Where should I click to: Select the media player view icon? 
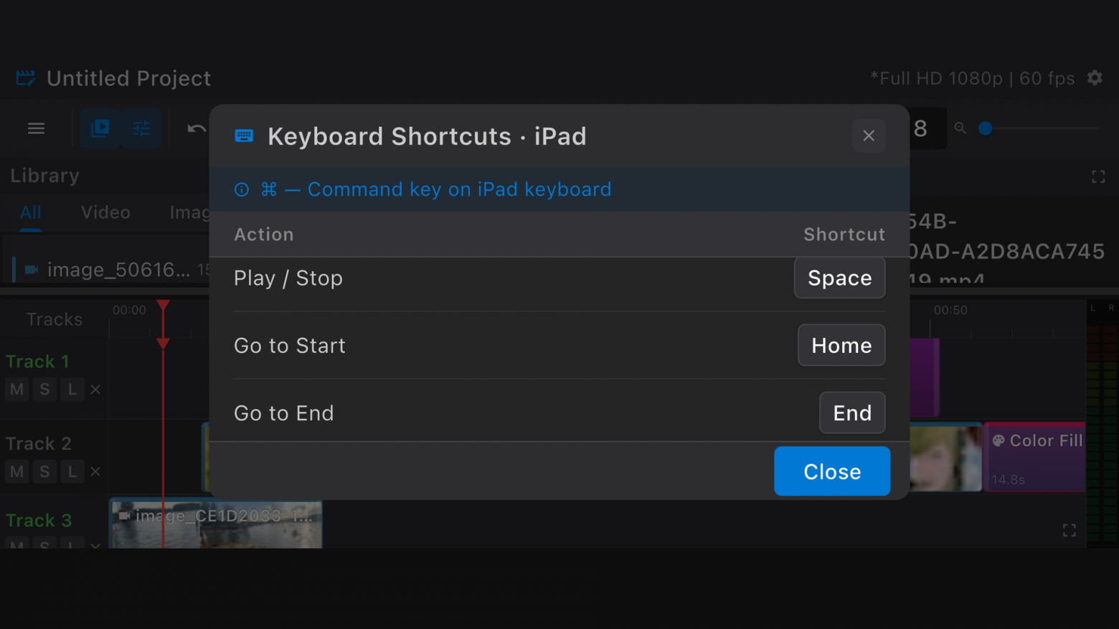click(x=100, y=128)
